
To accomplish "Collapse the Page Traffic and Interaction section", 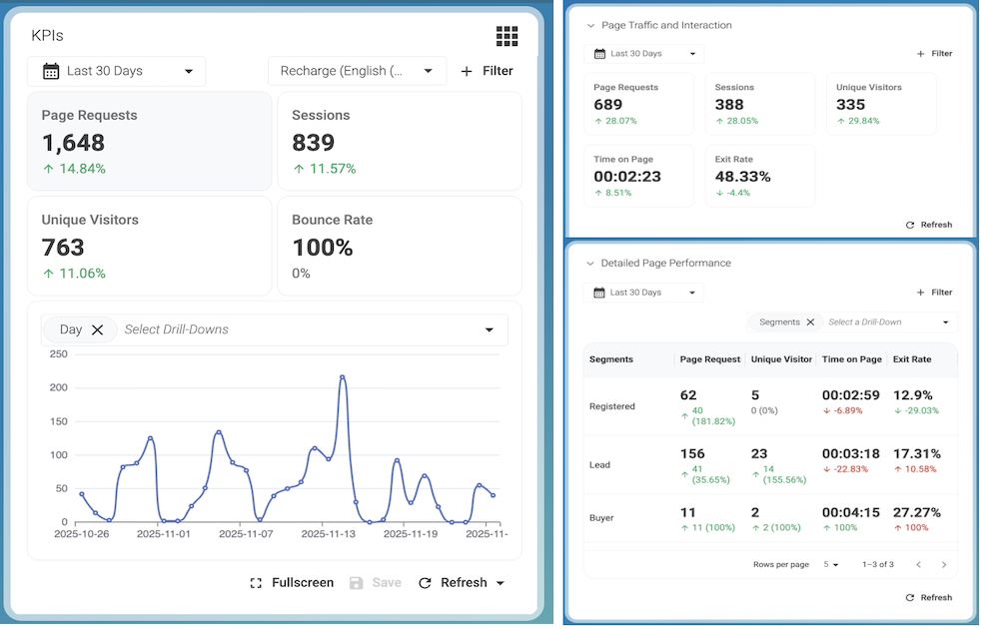I will [590, 26].
